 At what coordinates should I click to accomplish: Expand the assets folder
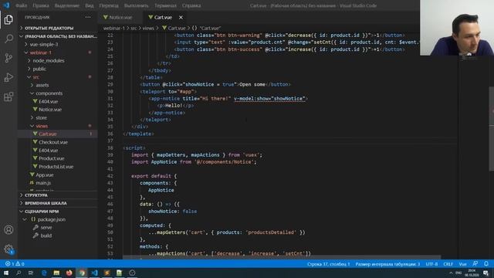(x=58, y=85)
